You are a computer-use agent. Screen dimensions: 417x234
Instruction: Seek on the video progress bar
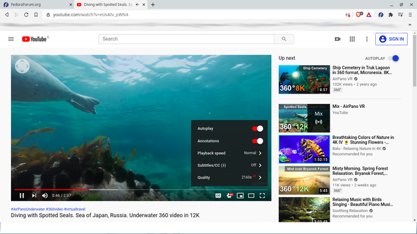click(141, 190)
